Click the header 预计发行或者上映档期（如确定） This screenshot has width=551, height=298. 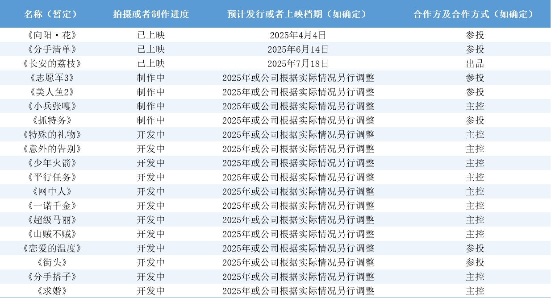point(298,14)
